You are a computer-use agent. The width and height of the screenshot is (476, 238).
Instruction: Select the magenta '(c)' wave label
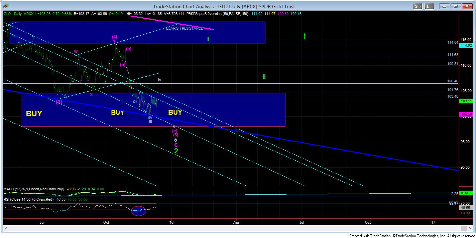tap(175, 131)
